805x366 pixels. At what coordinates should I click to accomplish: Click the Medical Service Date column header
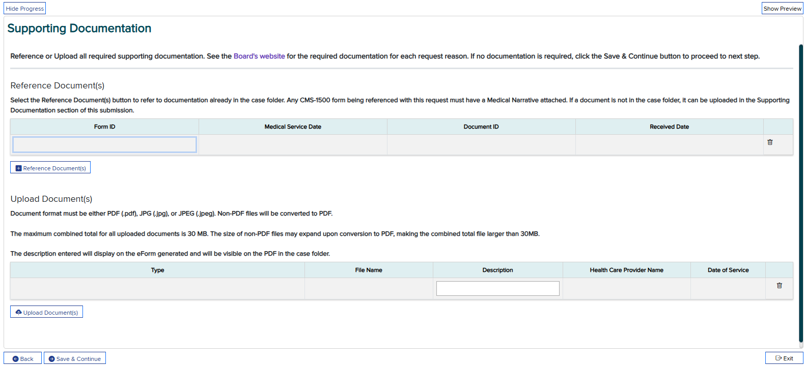(x=293, y=127)
